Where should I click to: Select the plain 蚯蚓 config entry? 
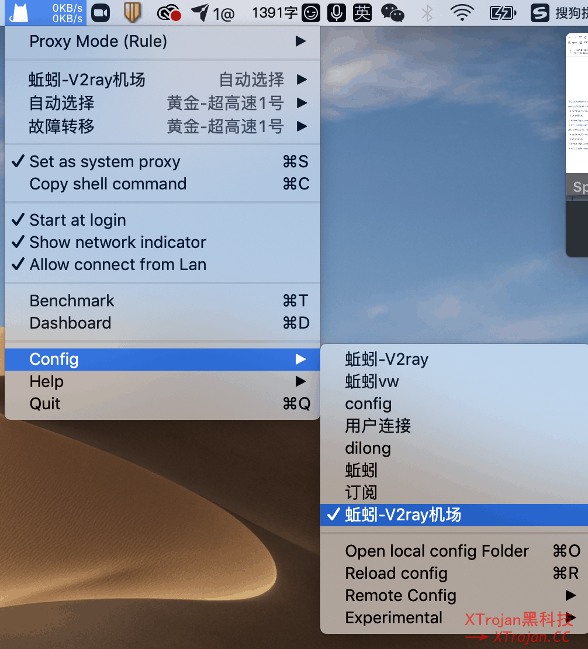454,471
